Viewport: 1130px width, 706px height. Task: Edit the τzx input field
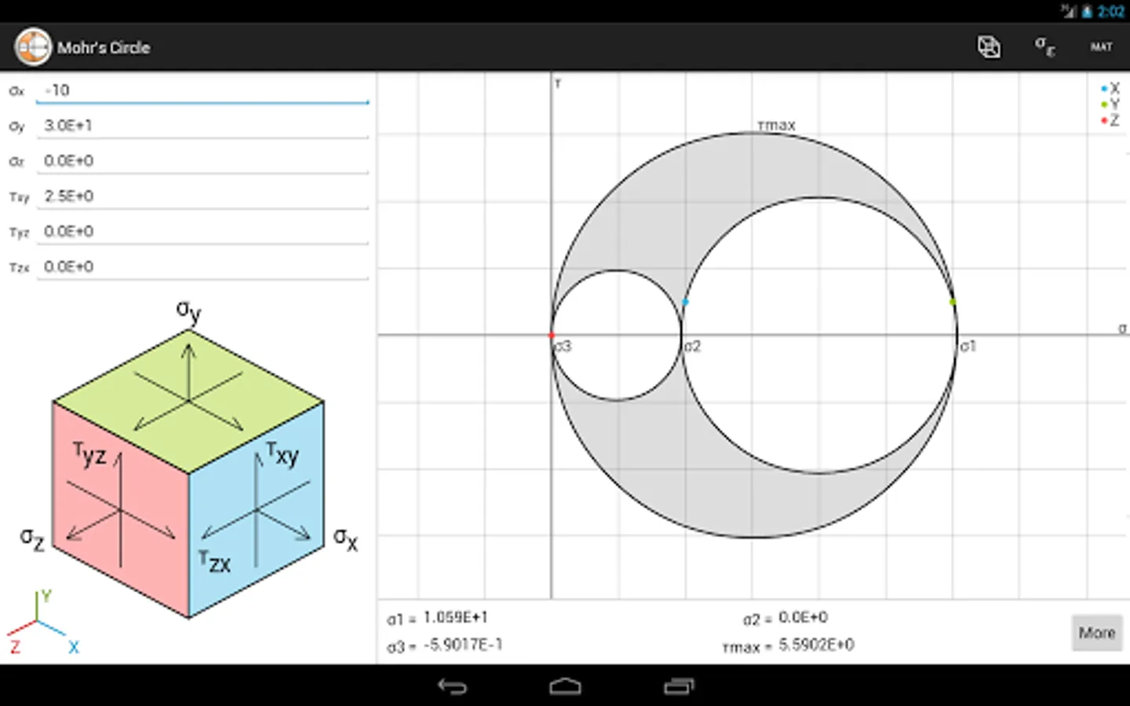pyautogui.click(x=202, y=267)
